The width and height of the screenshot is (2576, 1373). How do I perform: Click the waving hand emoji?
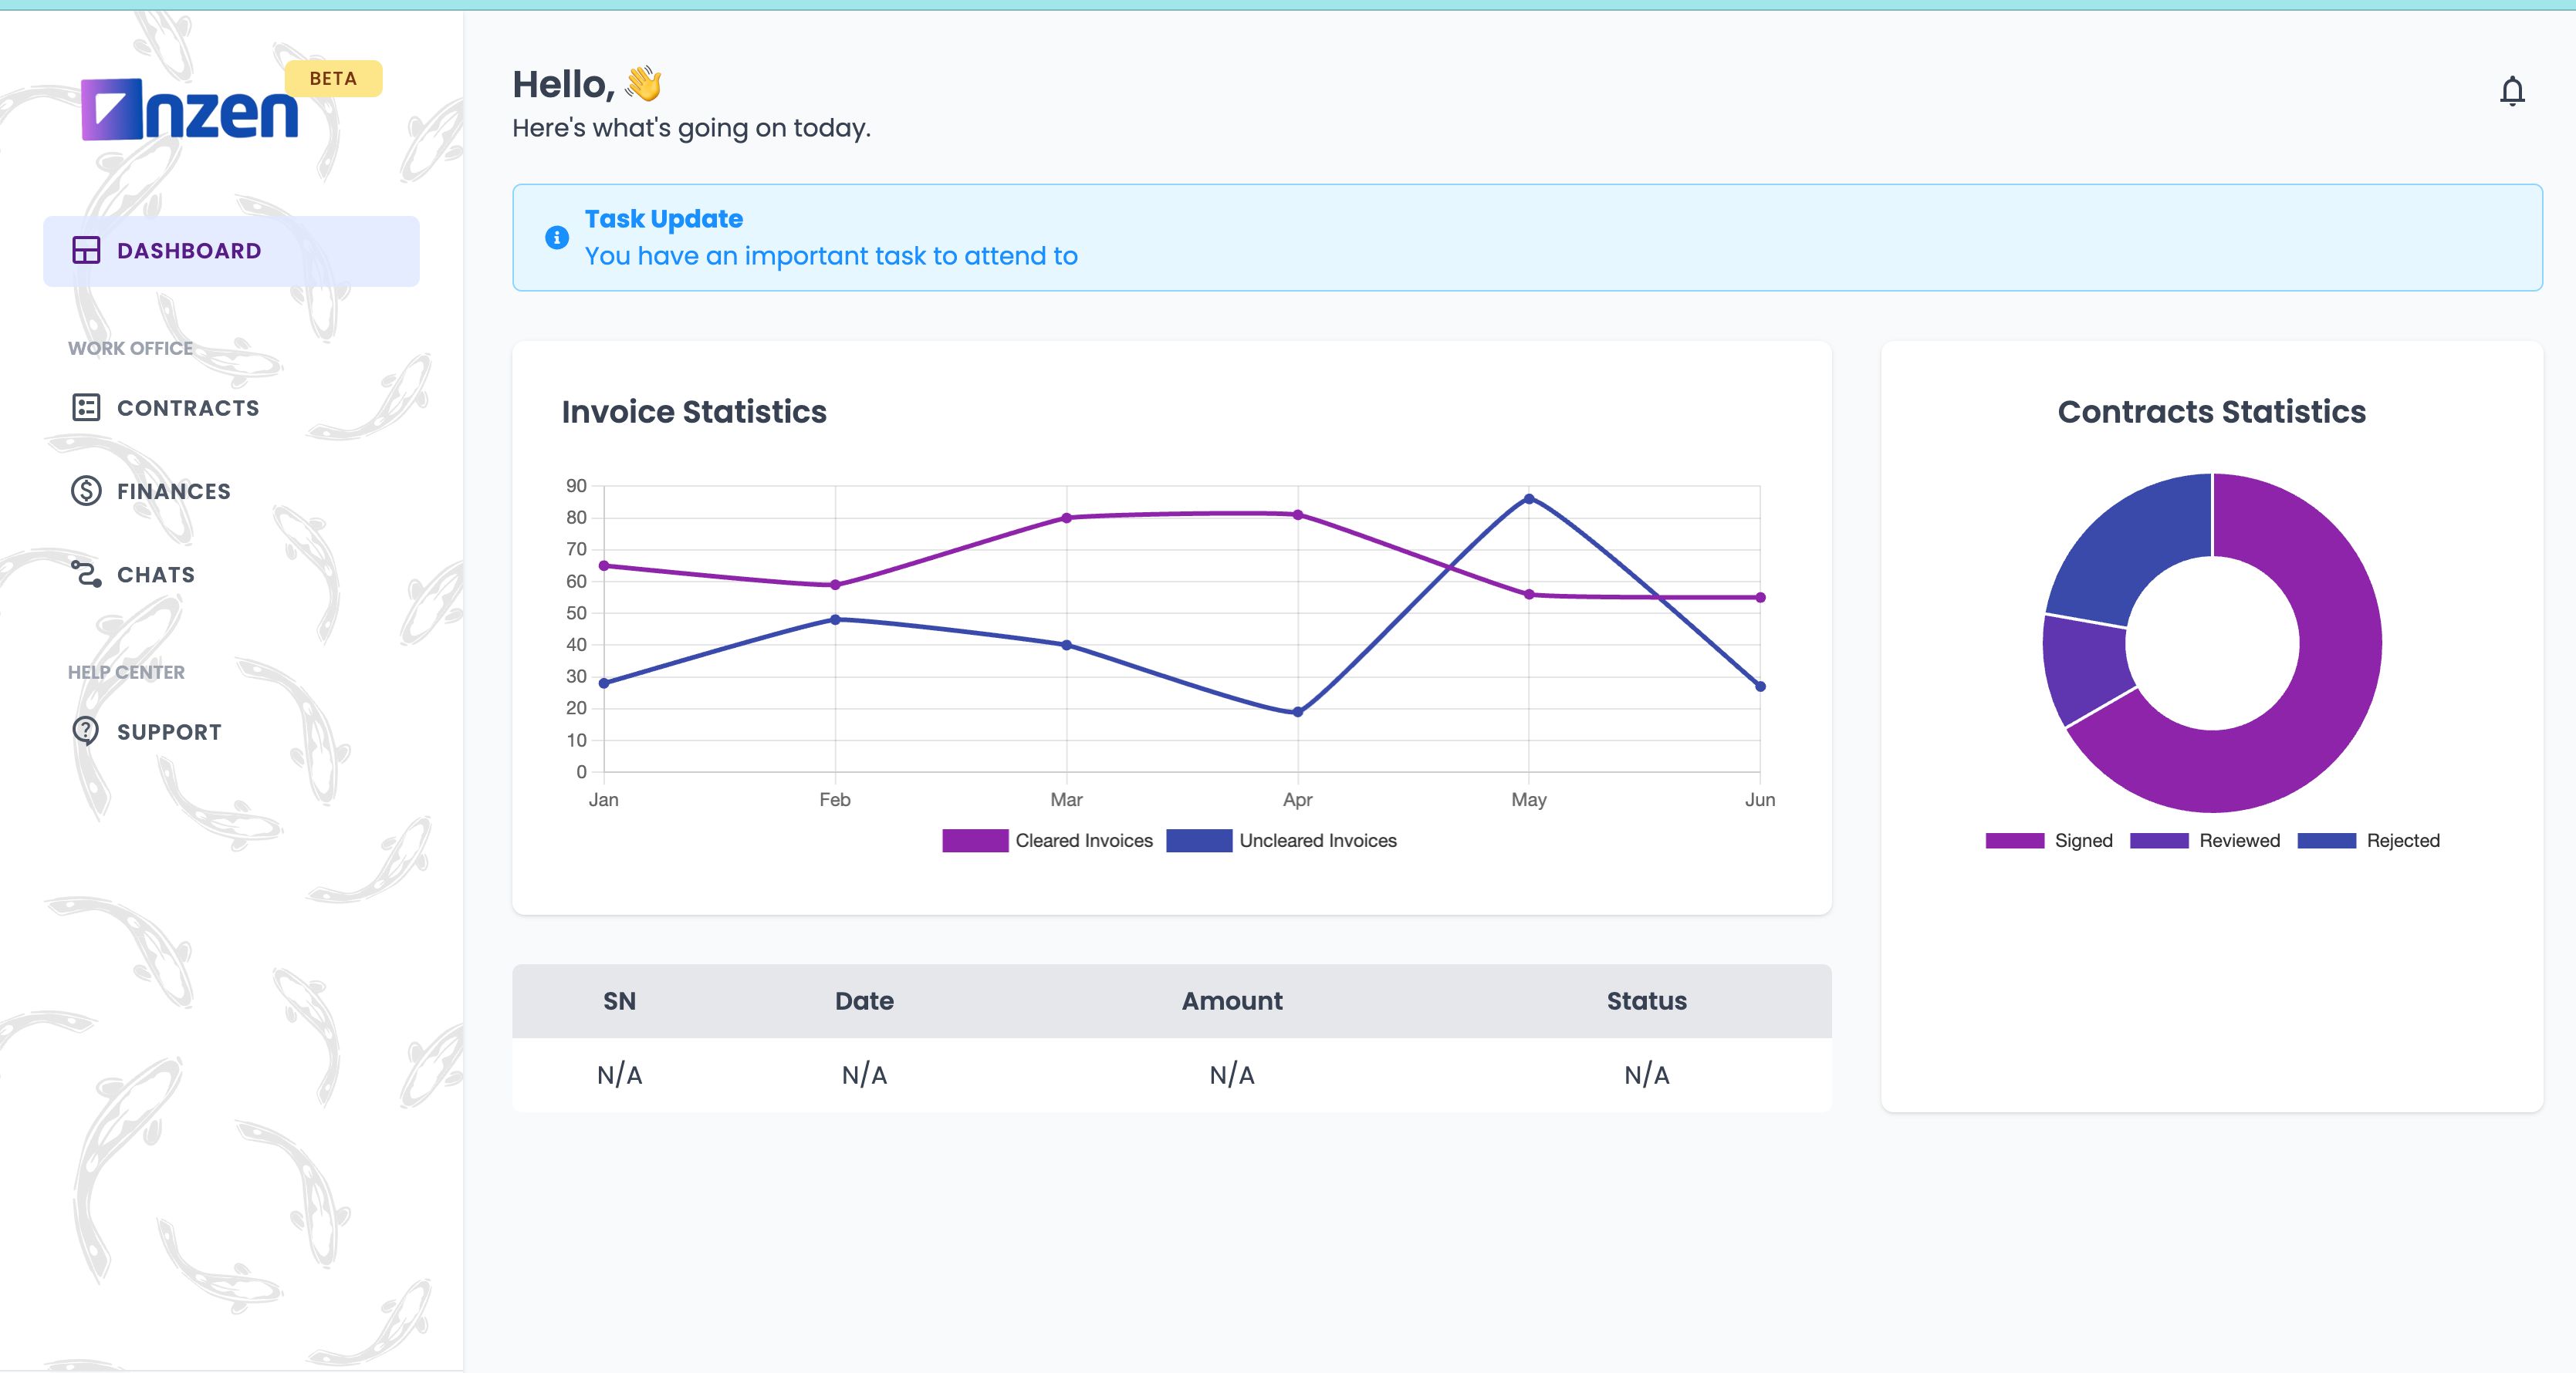644,84
